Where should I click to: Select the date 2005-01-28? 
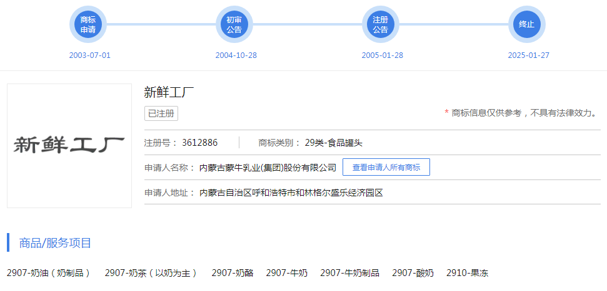tap(383, 55)
